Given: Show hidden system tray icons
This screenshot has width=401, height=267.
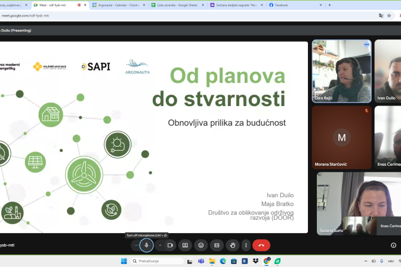Looking at the screenshot, I should (x=366, y=261).
